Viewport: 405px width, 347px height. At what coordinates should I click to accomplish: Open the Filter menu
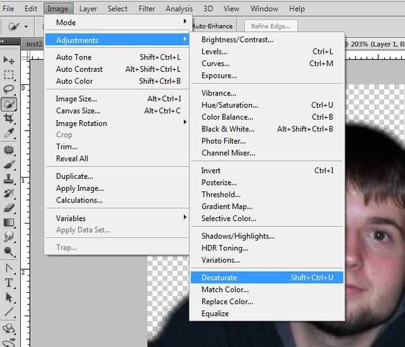(147, 8)
